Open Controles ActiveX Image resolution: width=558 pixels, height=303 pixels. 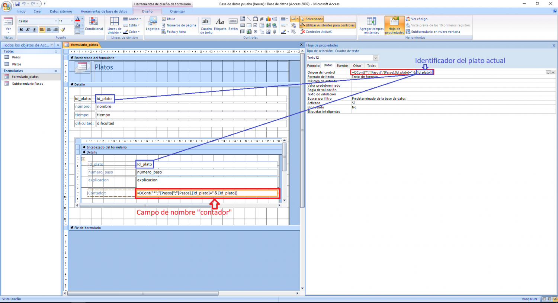(x=316, y=32)
